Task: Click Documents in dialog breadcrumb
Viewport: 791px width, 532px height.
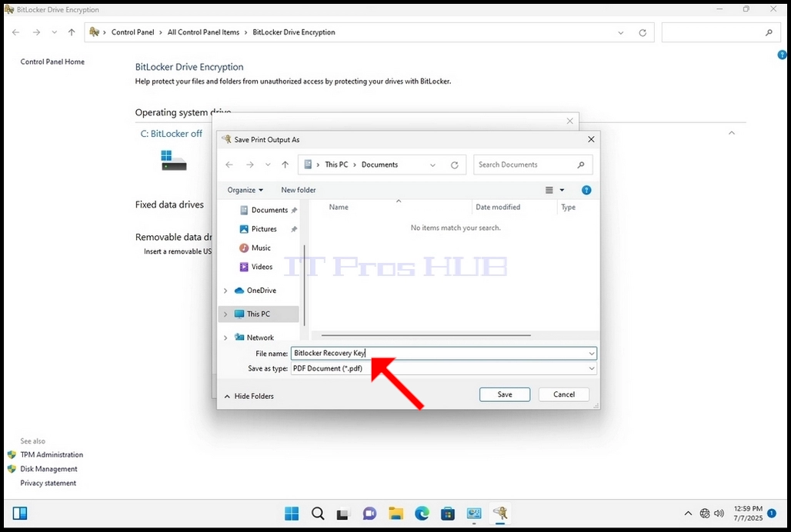Action: click(379, 165)
